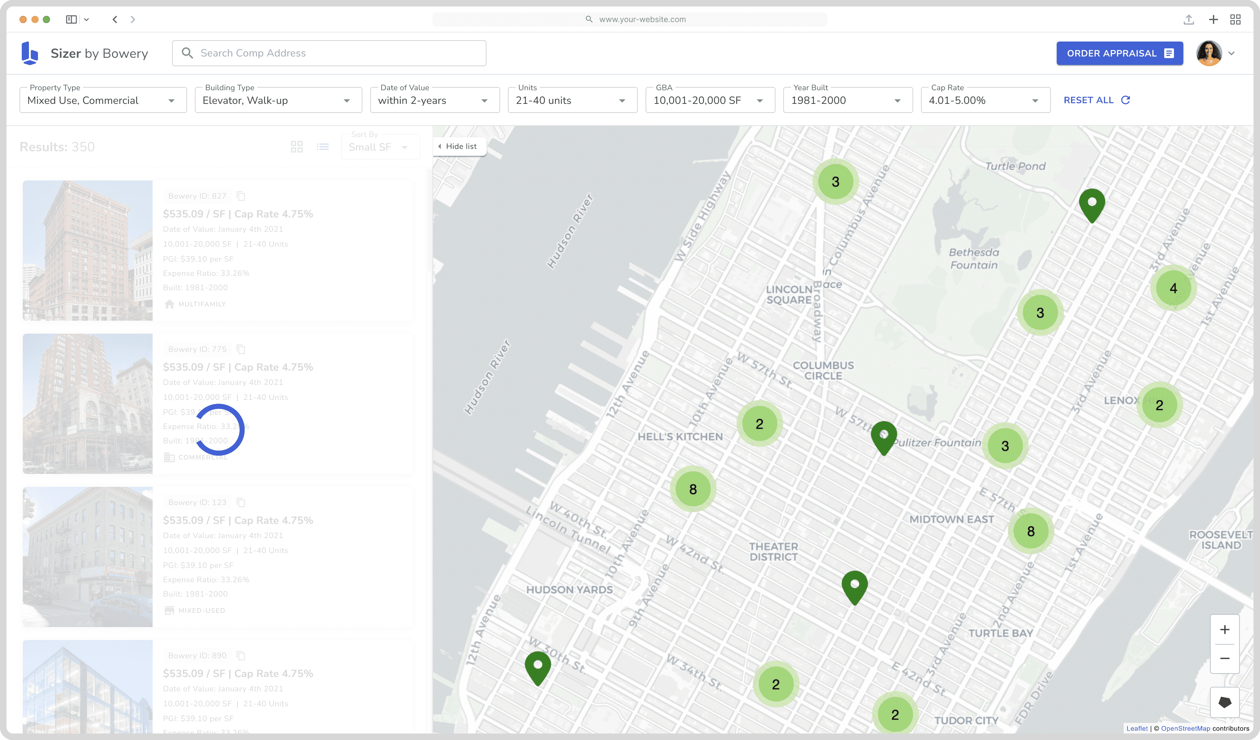Open the Units filter dropdown
The height and width of the screenshot is (740, 1260).
573,100
